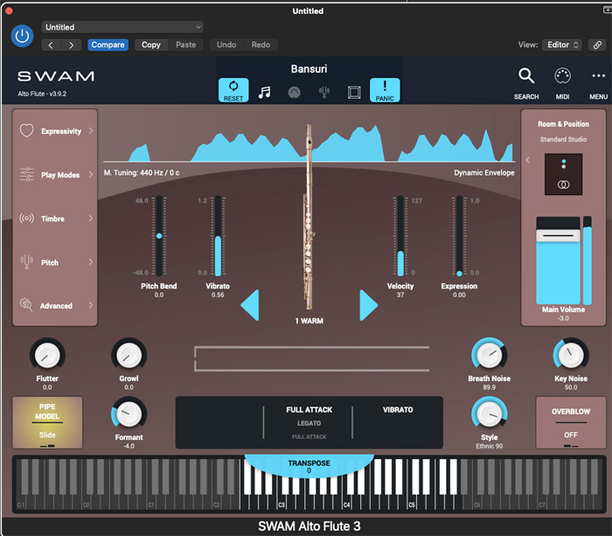The image size is (612, 536).
Task: Open the View Editor dropdown
Action: (561, 45)
